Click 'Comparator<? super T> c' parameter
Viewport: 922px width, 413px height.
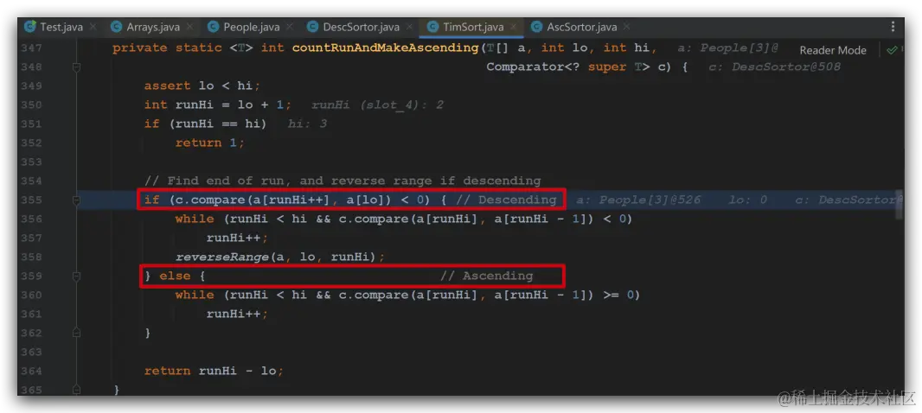578,67
